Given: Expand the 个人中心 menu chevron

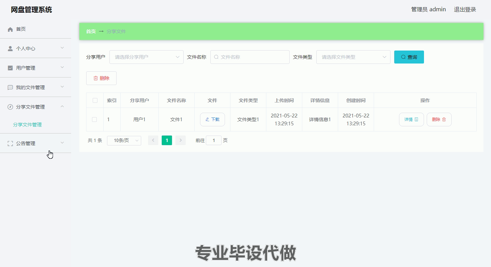Looking at the screenshot, I should [62, 48].
